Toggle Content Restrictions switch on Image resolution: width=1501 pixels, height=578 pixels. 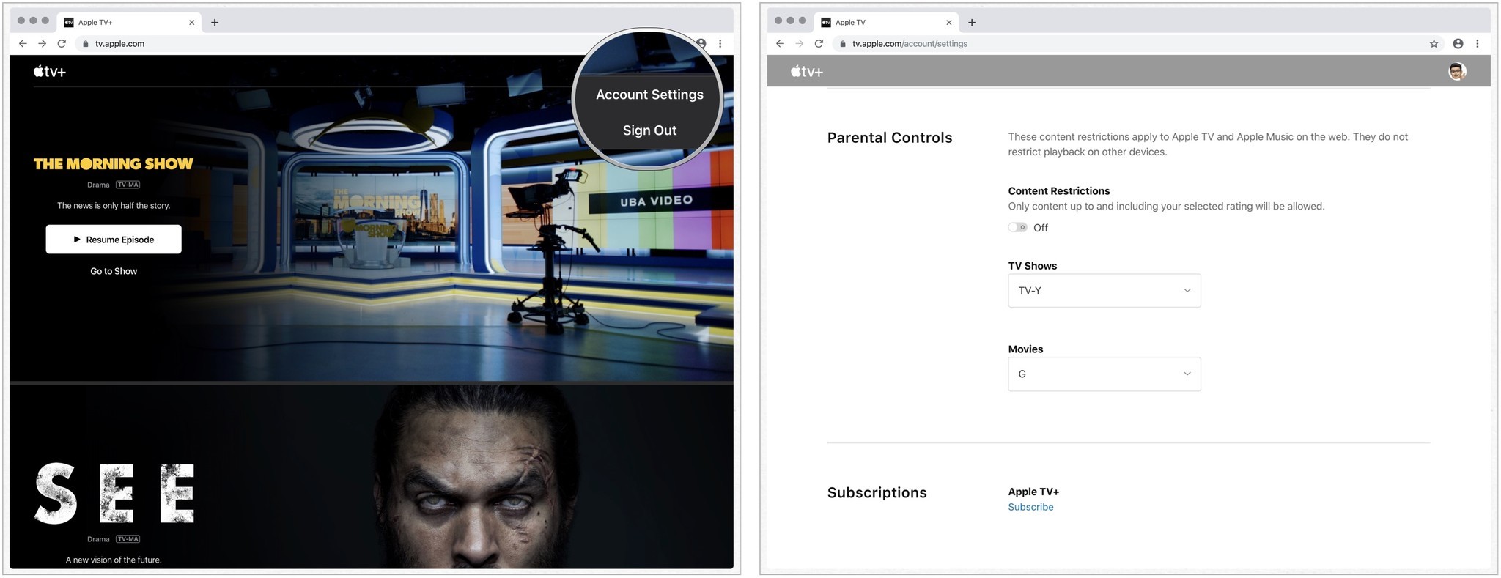[1017, 227]
